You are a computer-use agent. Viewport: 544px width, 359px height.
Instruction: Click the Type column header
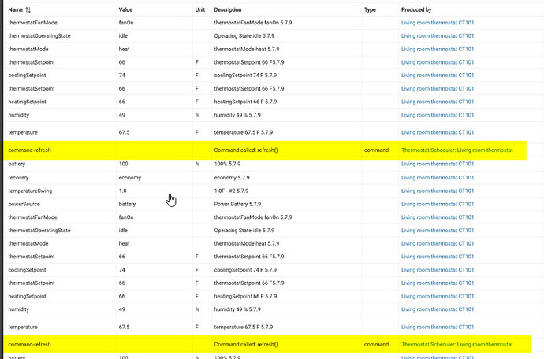(x=370, y=9)
